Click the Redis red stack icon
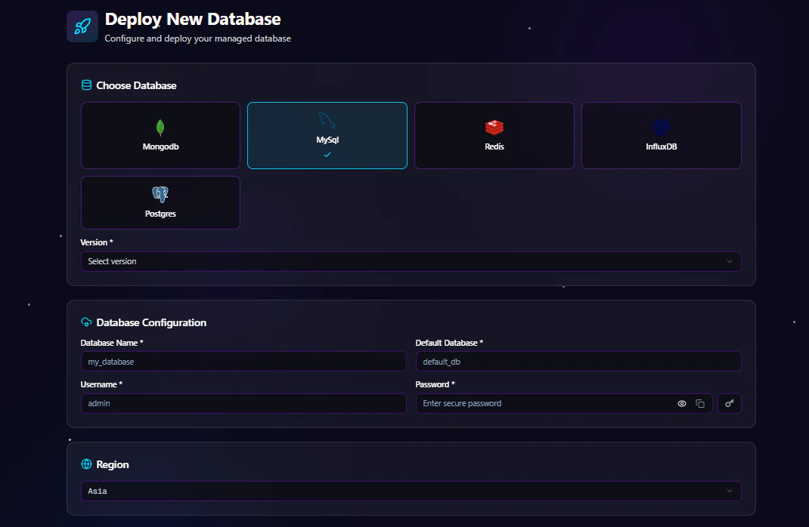The height and width of the screenshot is (527, 809). click(x=494, y=128)
